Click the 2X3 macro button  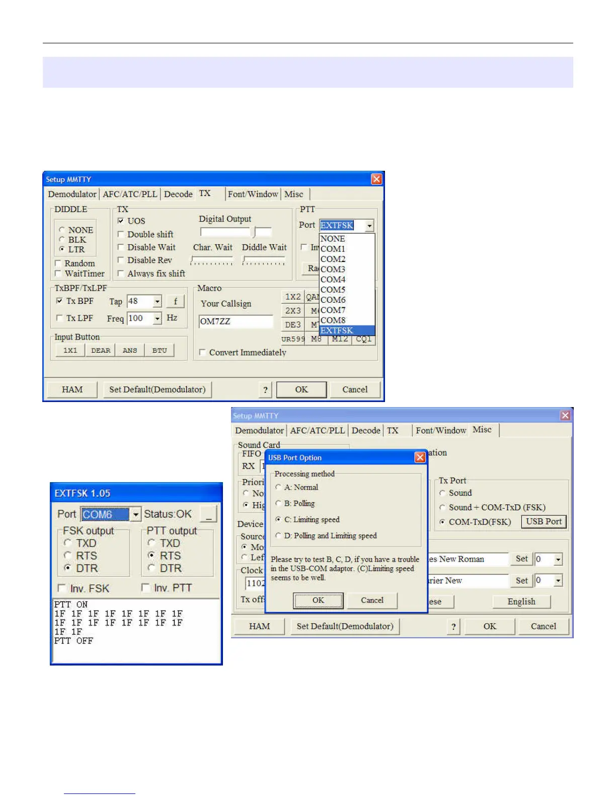(x=293, y=311)
